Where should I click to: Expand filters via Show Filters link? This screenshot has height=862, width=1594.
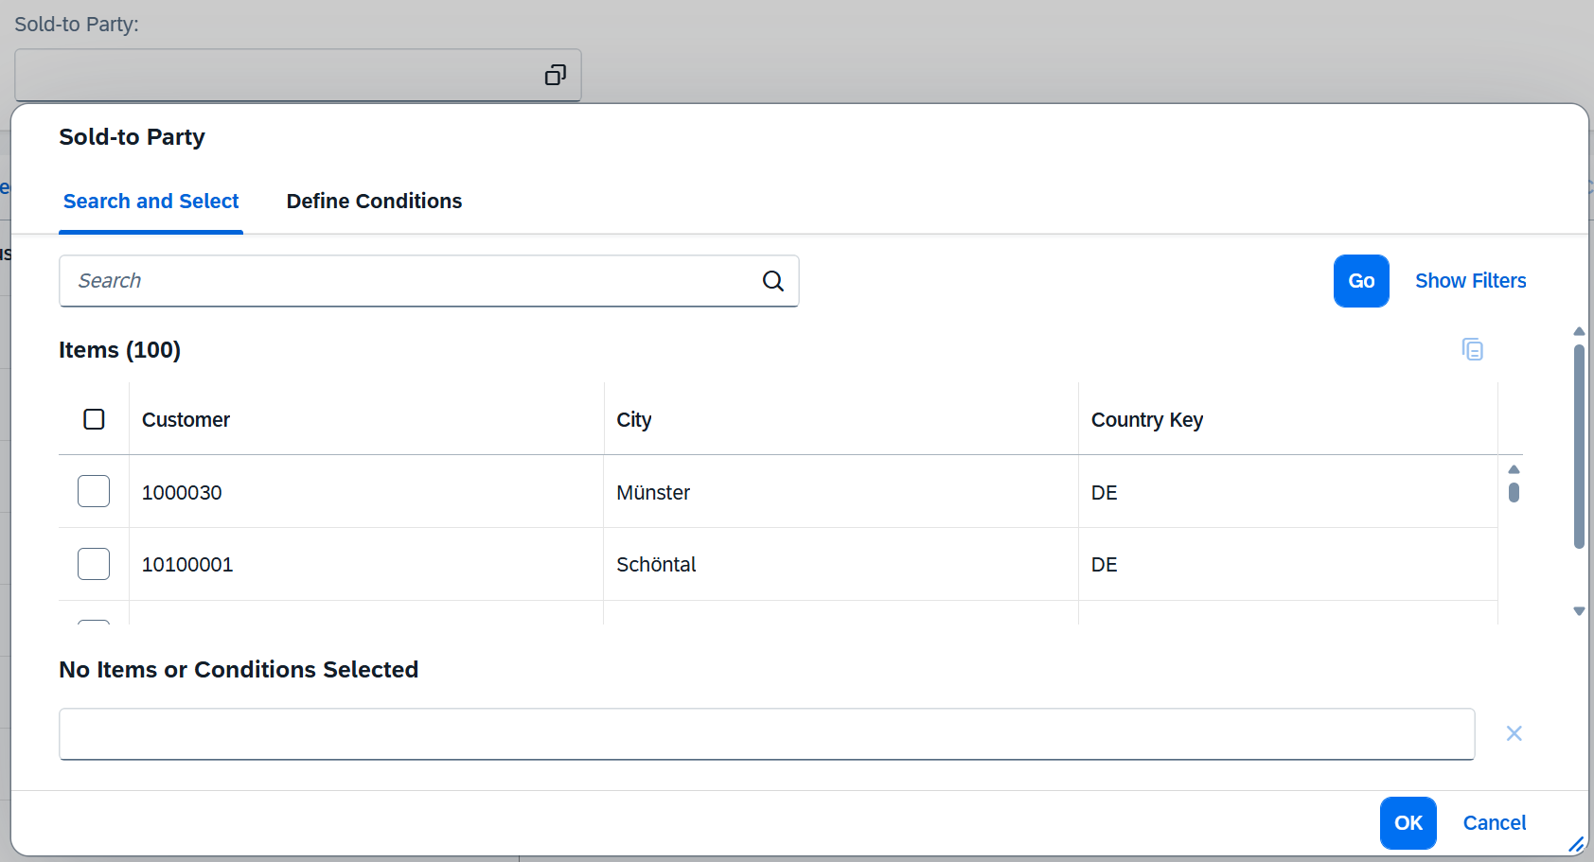point(1470,281)
